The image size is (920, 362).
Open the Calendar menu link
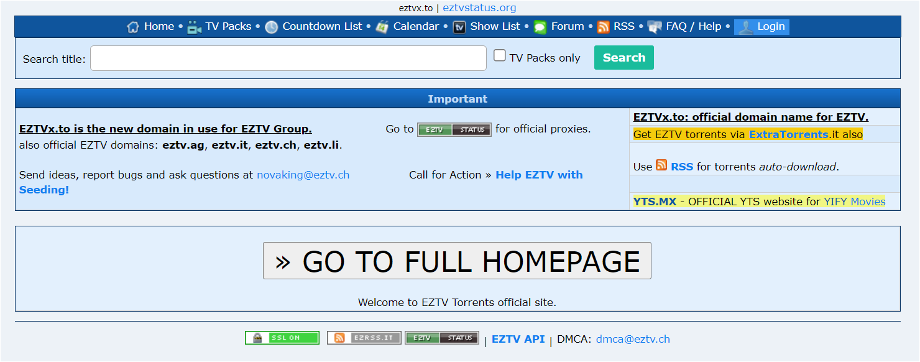pos(416,26)
